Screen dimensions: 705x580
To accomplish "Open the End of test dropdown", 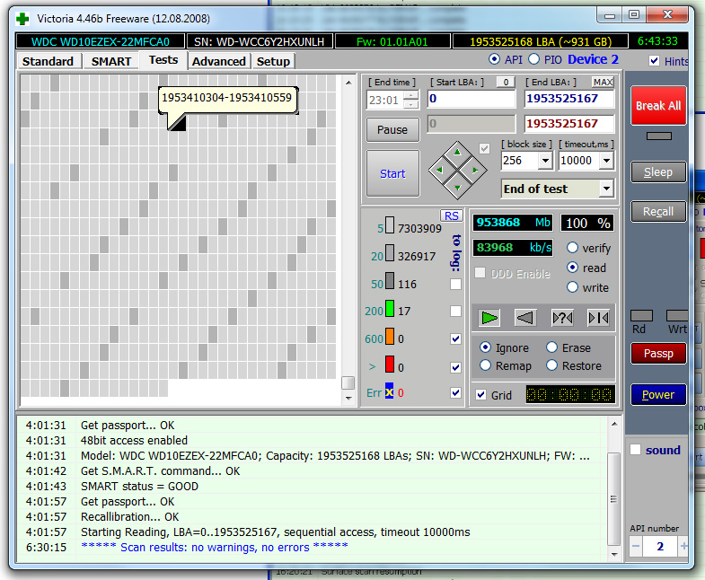I will (605, 189).
